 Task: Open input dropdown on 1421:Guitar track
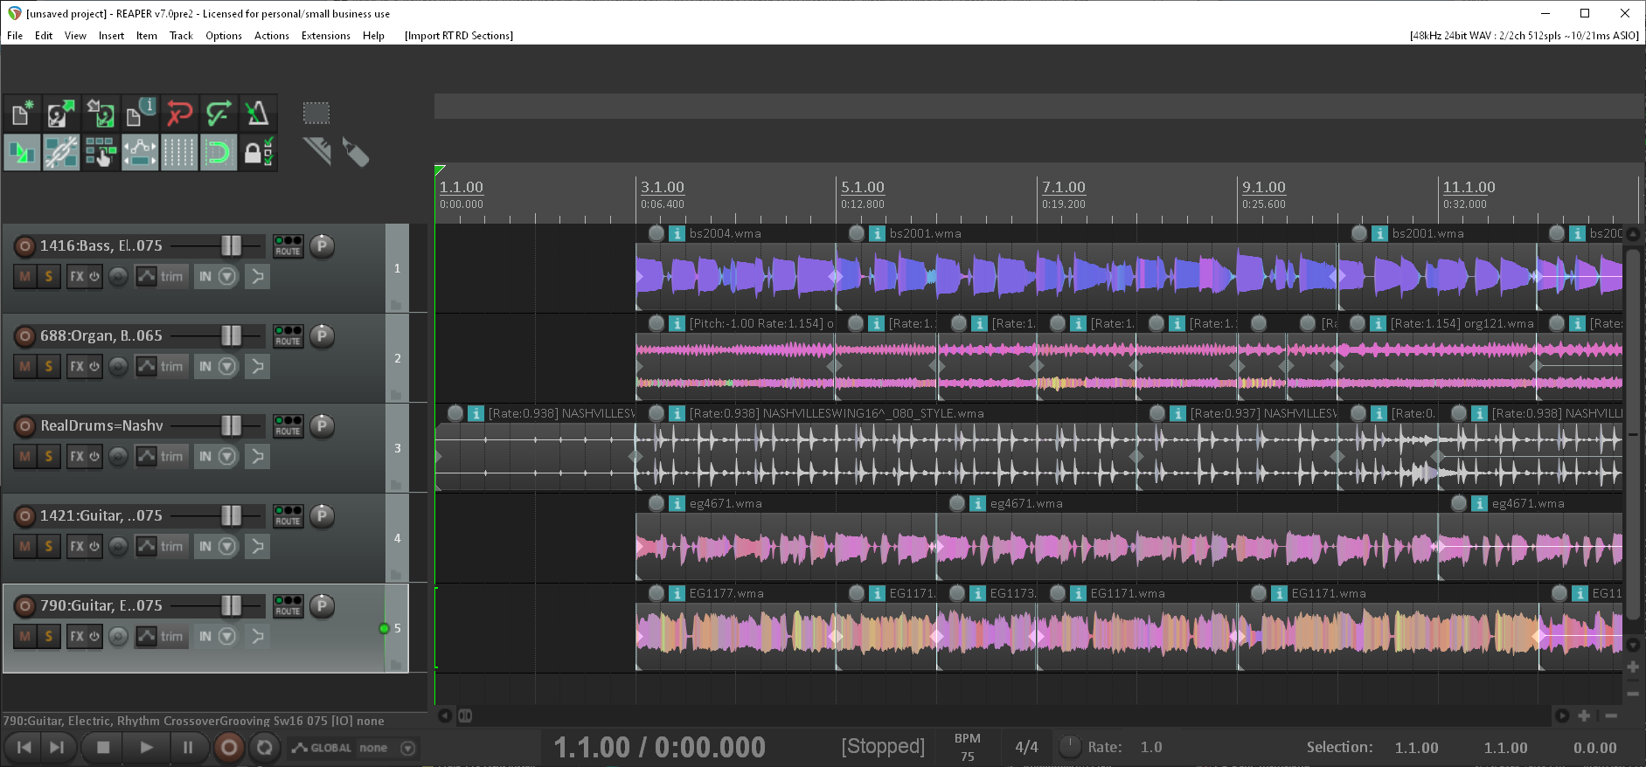tap(227, 547)
